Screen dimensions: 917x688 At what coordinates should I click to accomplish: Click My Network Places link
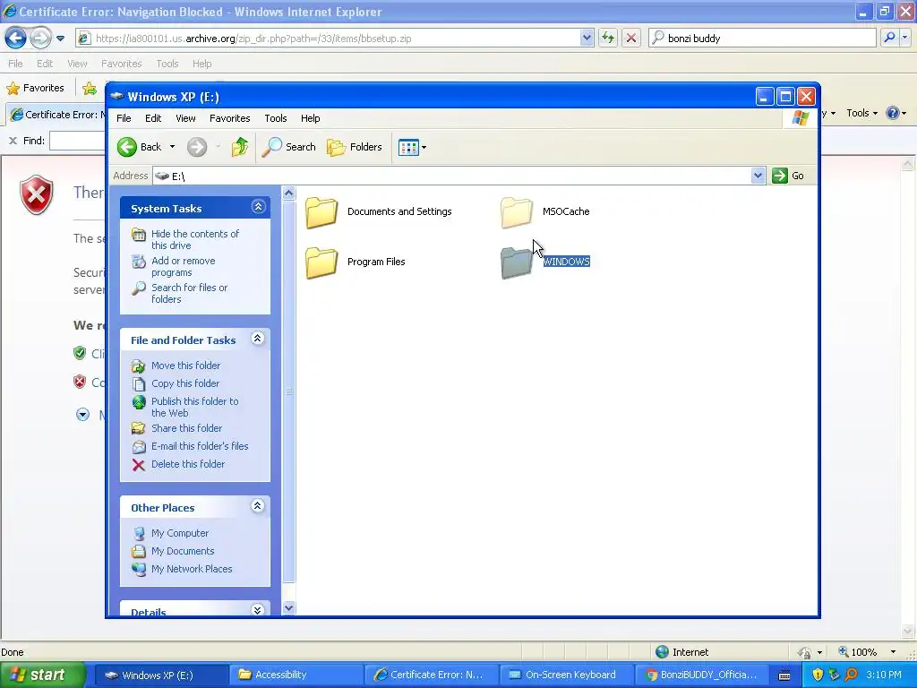[192, 569]
